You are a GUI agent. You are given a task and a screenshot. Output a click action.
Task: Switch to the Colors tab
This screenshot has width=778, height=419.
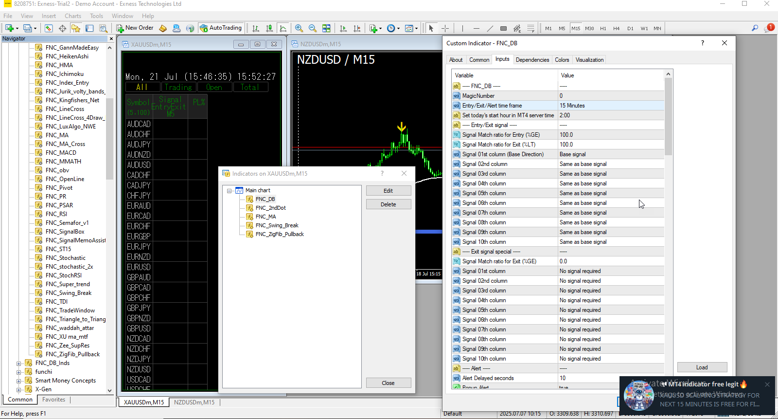[x=562, y=60]
